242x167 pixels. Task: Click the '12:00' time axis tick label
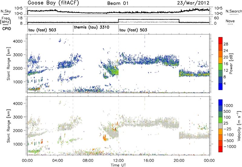(118, 161)
